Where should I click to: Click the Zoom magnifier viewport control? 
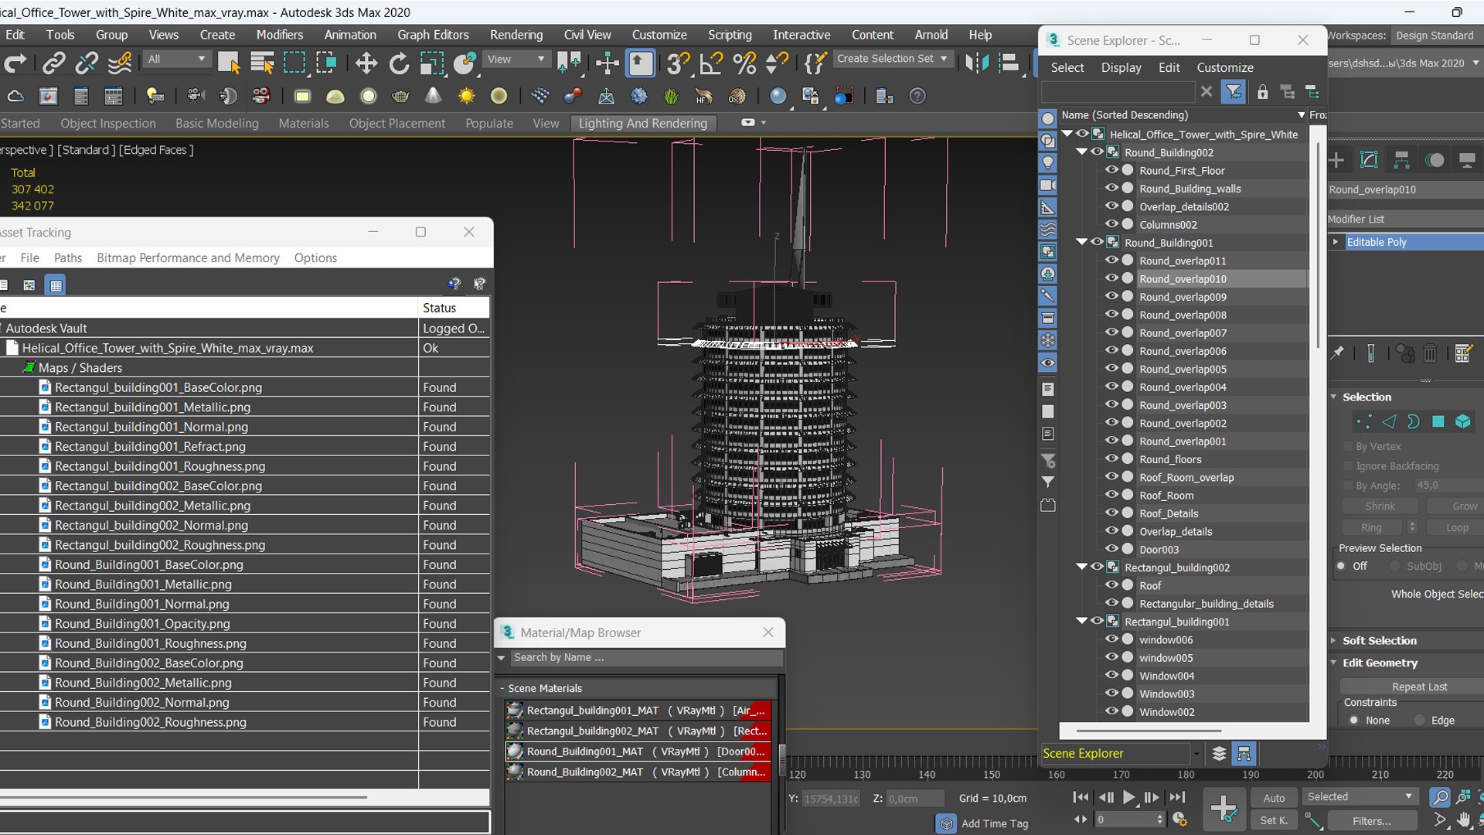pos(1439,797)
